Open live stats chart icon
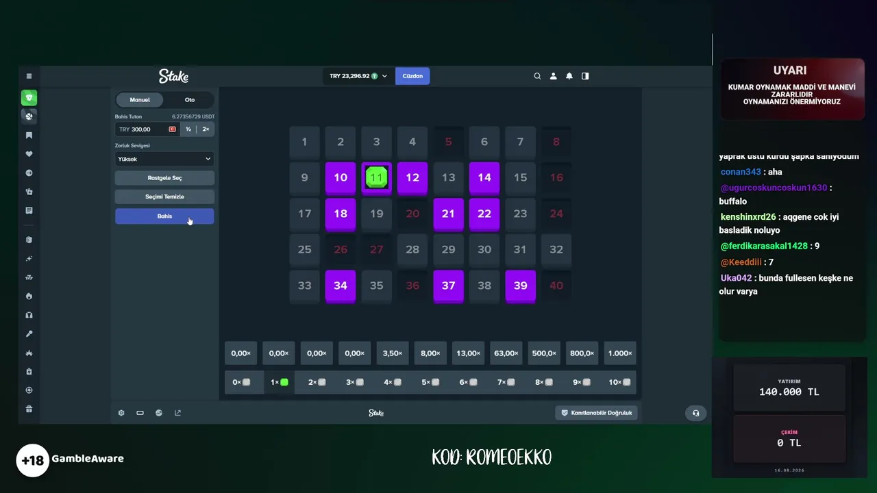The image size is (877, 493). 159,413
